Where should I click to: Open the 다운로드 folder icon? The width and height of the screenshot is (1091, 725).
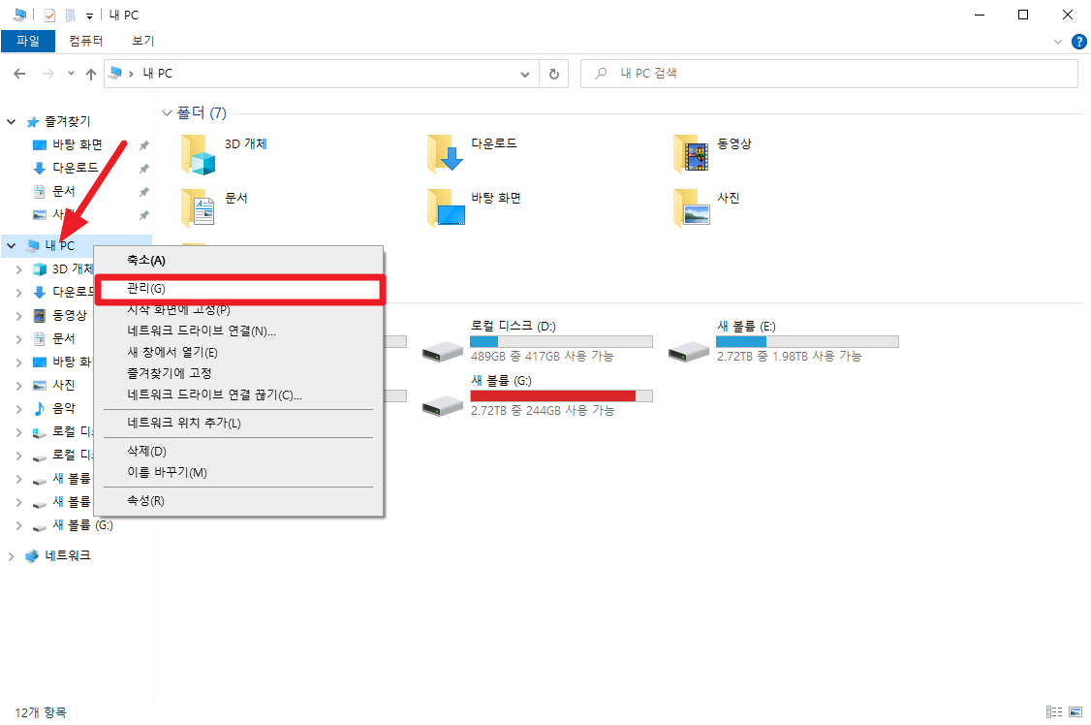click(446, 153)
